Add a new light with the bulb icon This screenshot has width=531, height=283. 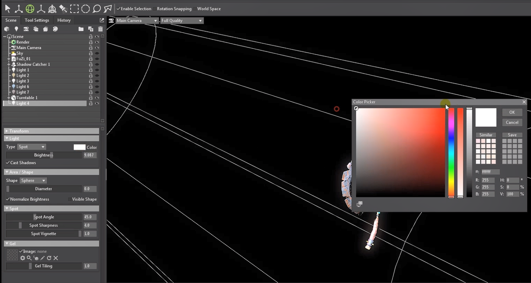(x=16, y=29)
